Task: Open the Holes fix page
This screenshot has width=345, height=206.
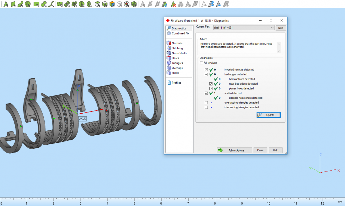Action: (x=175, y=58)
